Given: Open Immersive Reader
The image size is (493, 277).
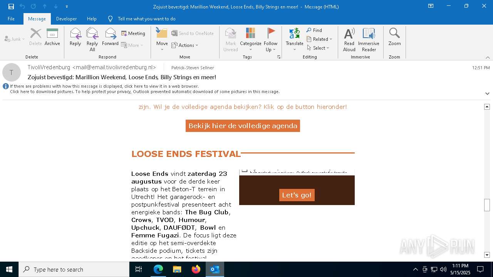Looking at the screenshot, I should (x=369, y=40).
